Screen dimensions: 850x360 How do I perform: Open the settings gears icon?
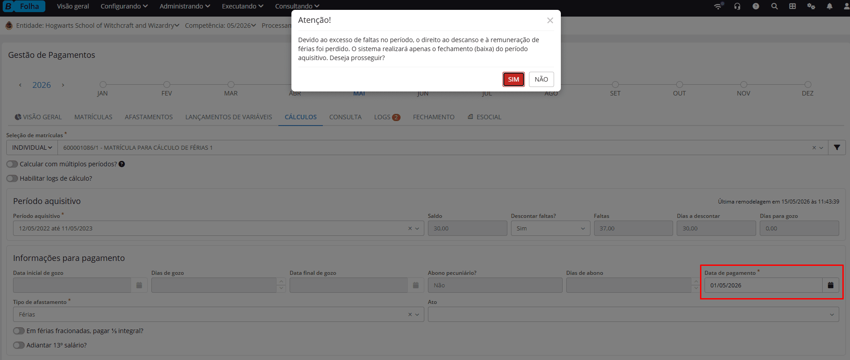tap(811, 6)
